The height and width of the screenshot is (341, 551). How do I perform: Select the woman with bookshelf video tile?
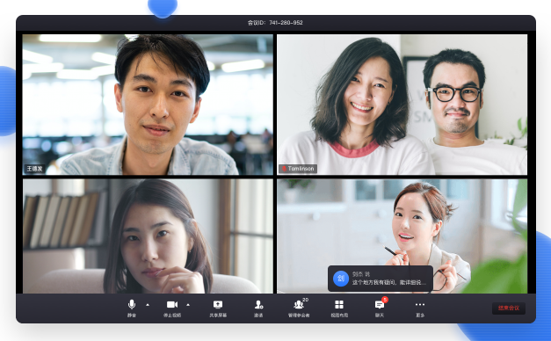click(148, 236)
